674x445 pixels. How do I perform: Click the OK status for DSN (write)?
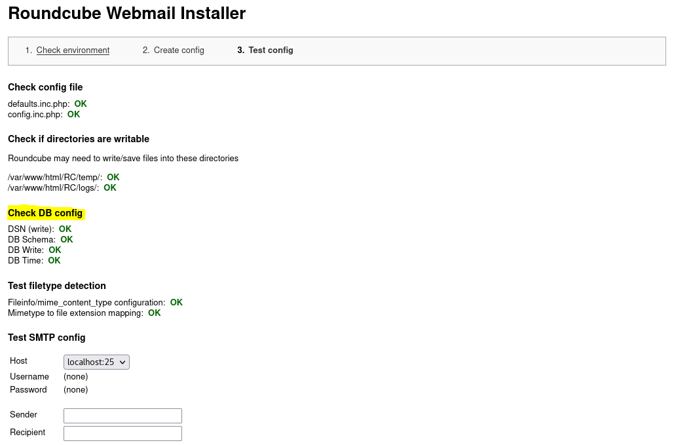click(65, 229)
